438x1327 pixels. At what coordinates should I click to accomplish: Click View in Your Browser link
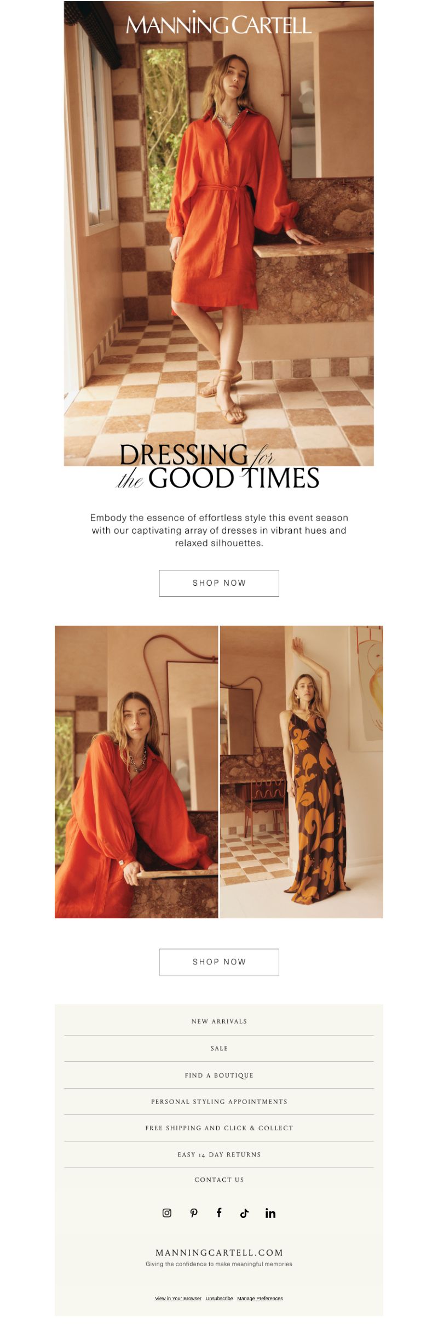tap(178, 1298)
